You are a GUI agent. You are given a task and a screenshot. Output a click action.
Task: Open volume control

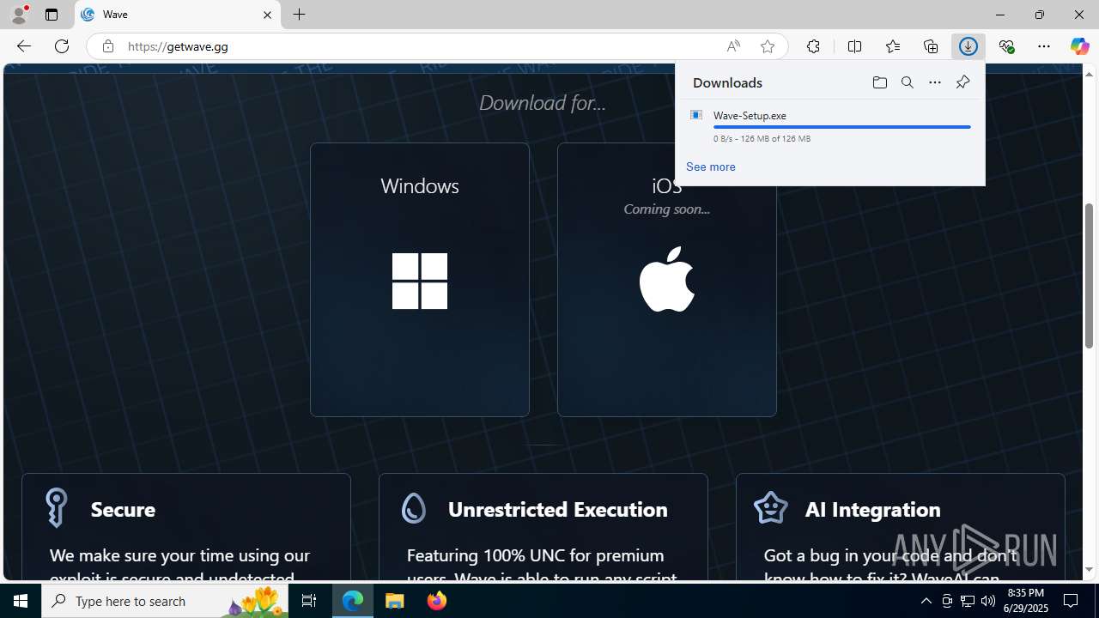pos(988,601)
